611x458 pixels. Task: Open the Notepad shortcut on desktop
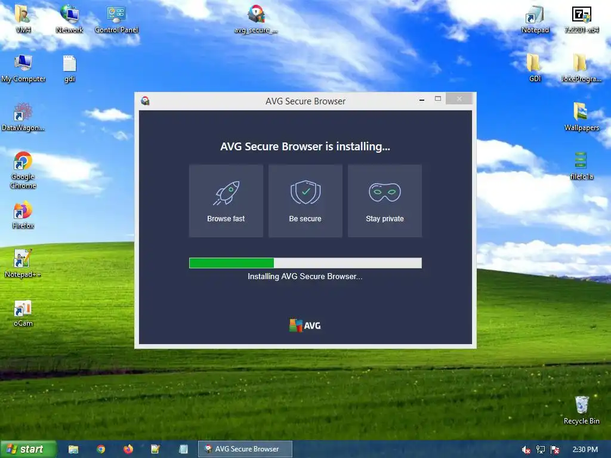coord(535,18)
